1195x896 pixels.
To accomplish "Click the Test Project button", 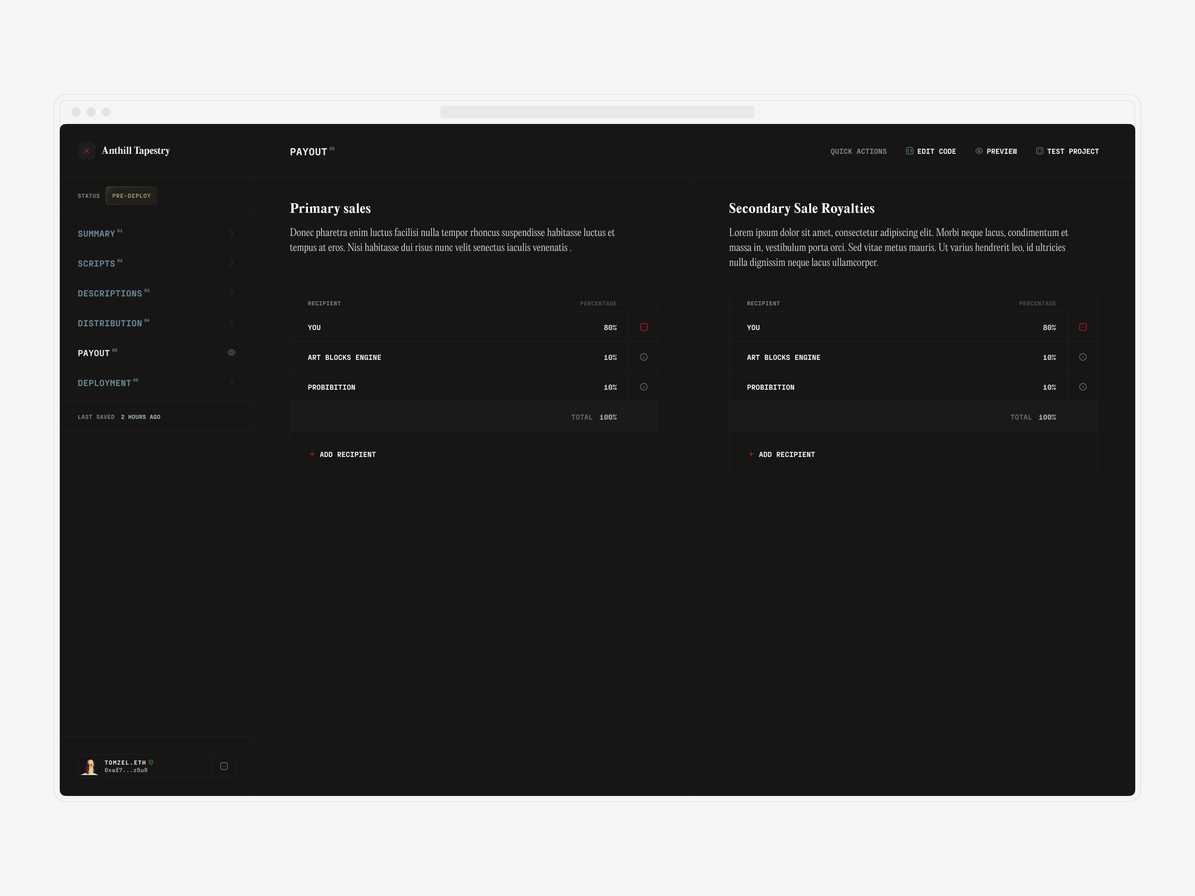I will point(1068,151).
